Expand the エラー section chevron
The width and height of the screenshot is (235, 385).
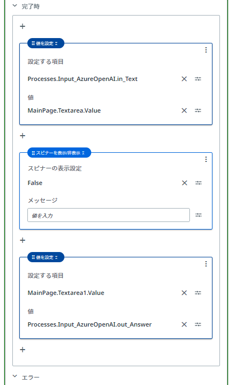click(x=14, y=376)
